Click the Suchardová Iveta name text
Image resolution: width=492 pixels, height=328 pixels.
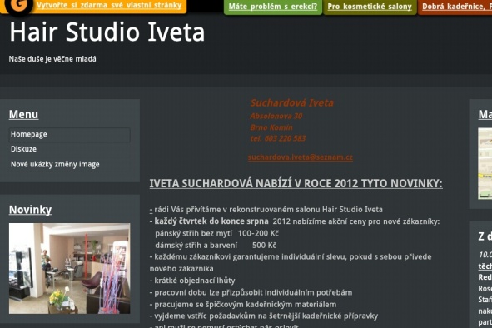292,102
